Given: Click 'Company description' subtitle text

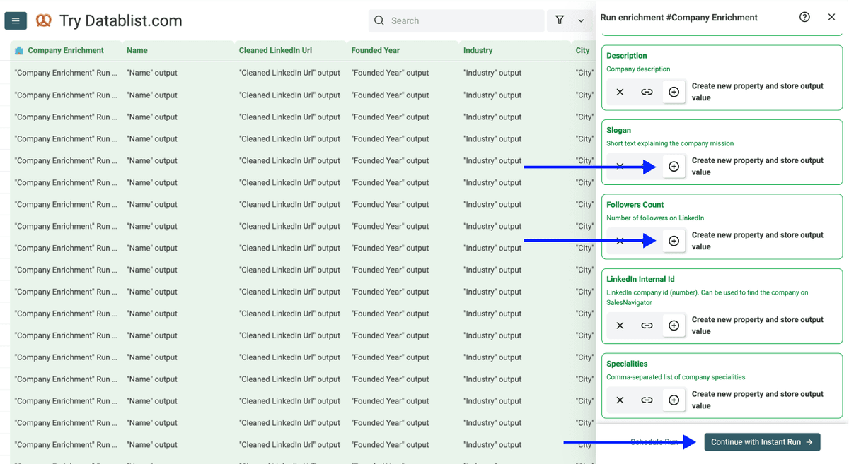Looking at the screenshot, I should pos(638,69).
